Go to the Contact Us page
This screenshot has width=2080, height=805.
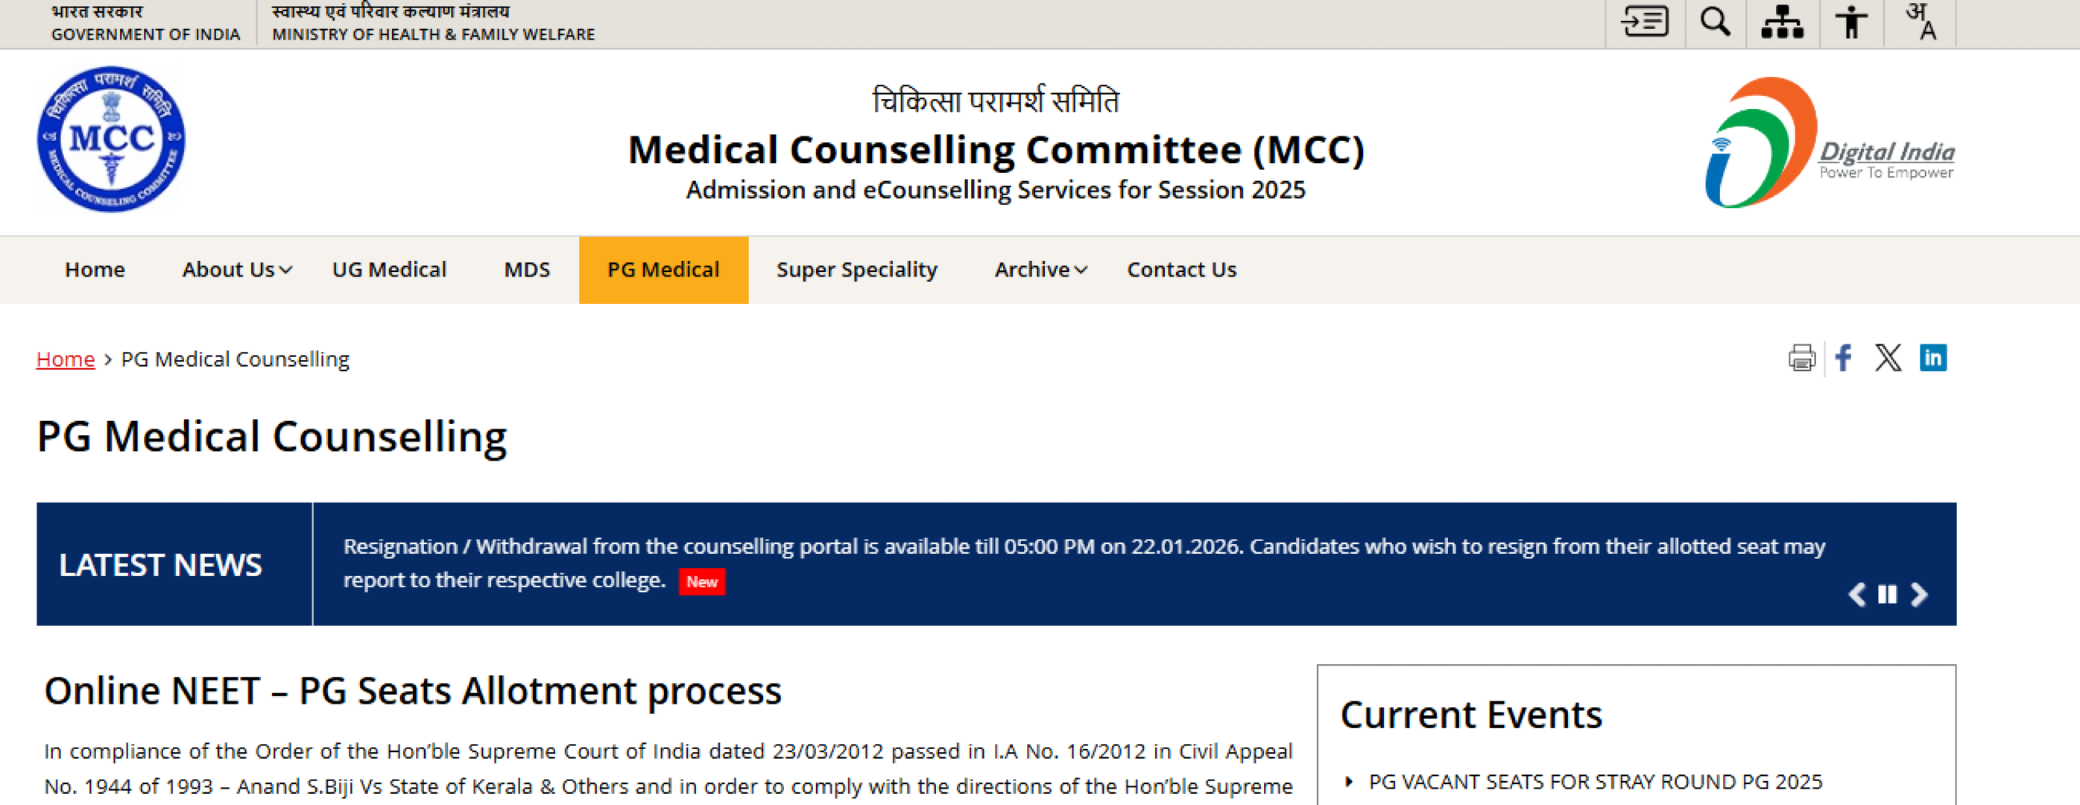[x=1181, y=270]
